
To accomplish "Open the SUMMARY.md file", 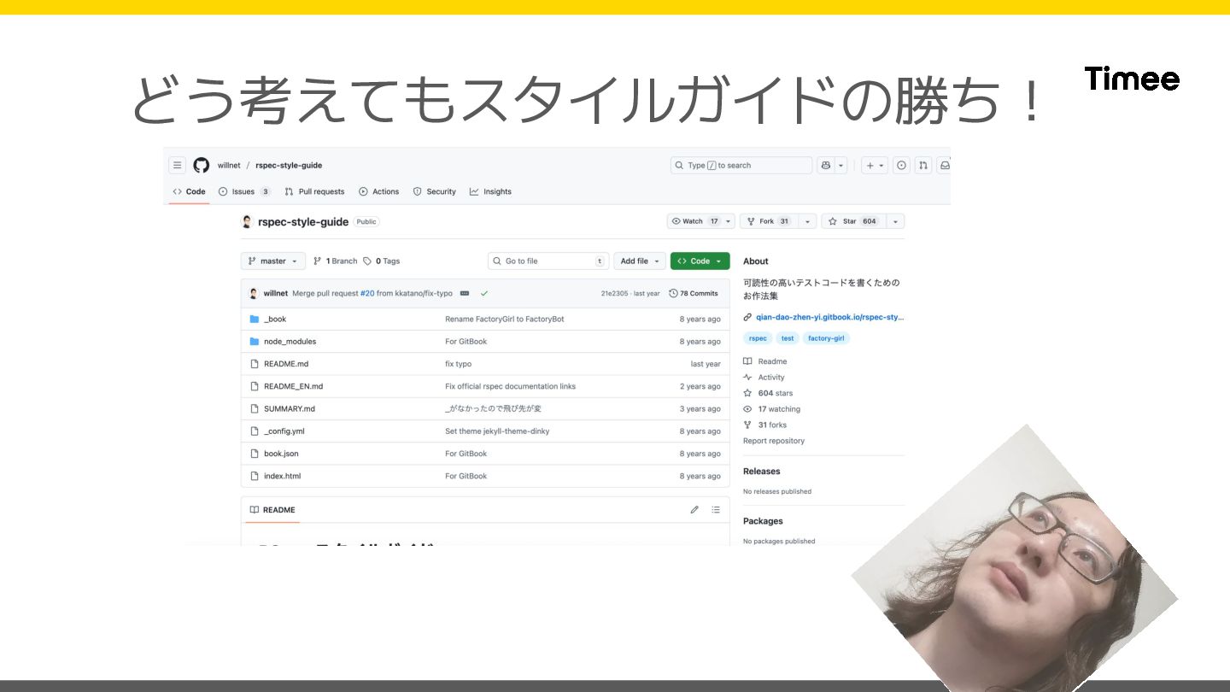I will point(290,408).
